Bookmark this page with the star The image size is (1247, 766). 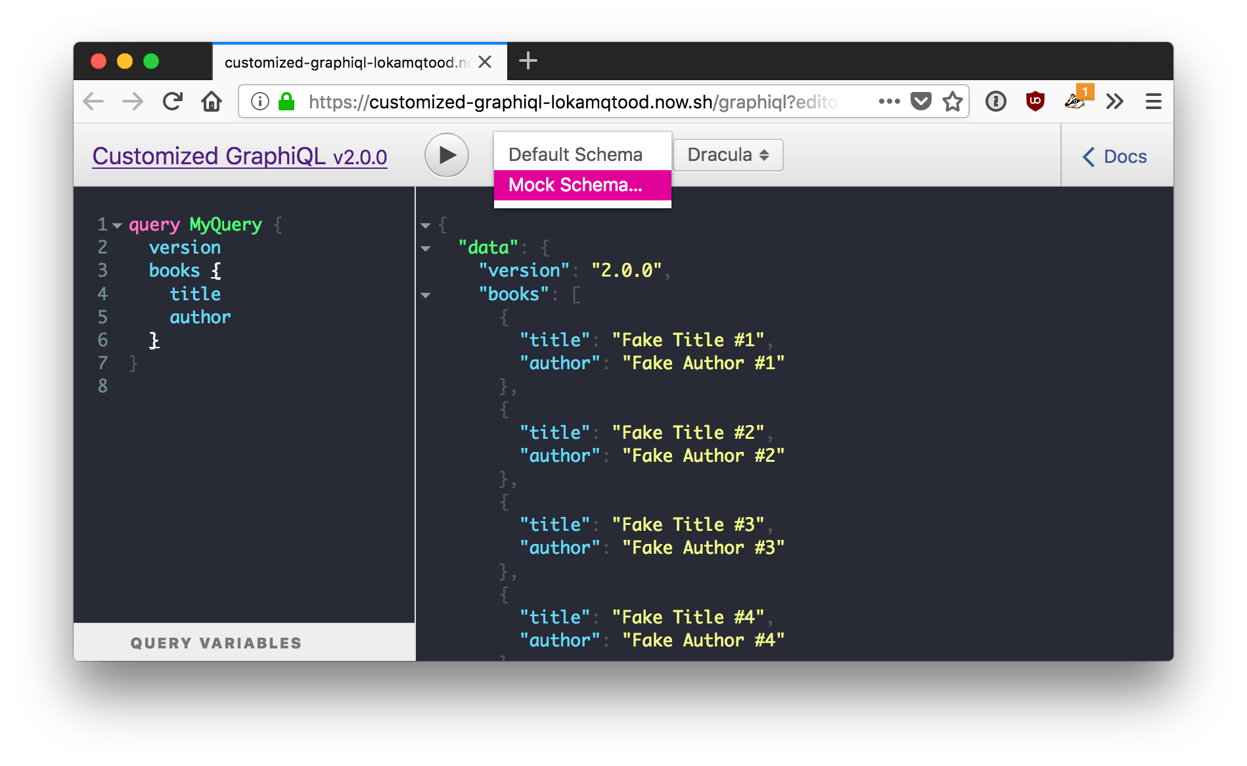952,101
